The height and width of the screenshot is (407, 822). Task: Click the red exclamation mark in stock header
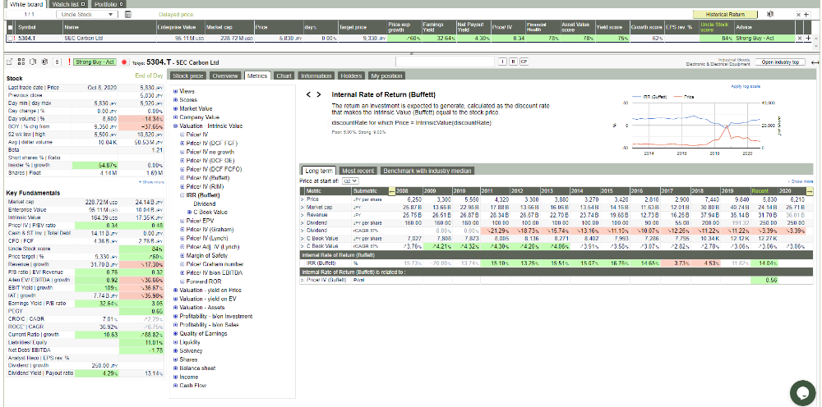(69, 62)
